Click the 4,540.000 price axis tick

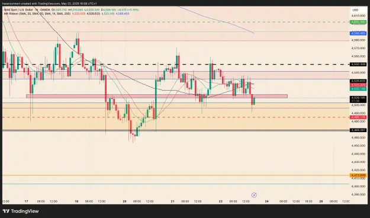tap(358, 73)
